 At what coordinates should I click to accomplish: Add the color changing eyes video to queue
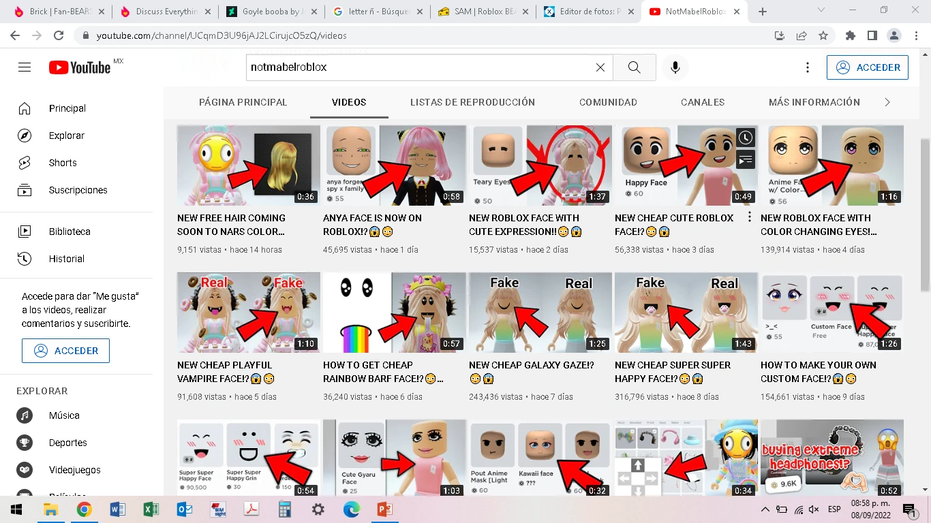[745, 159]
